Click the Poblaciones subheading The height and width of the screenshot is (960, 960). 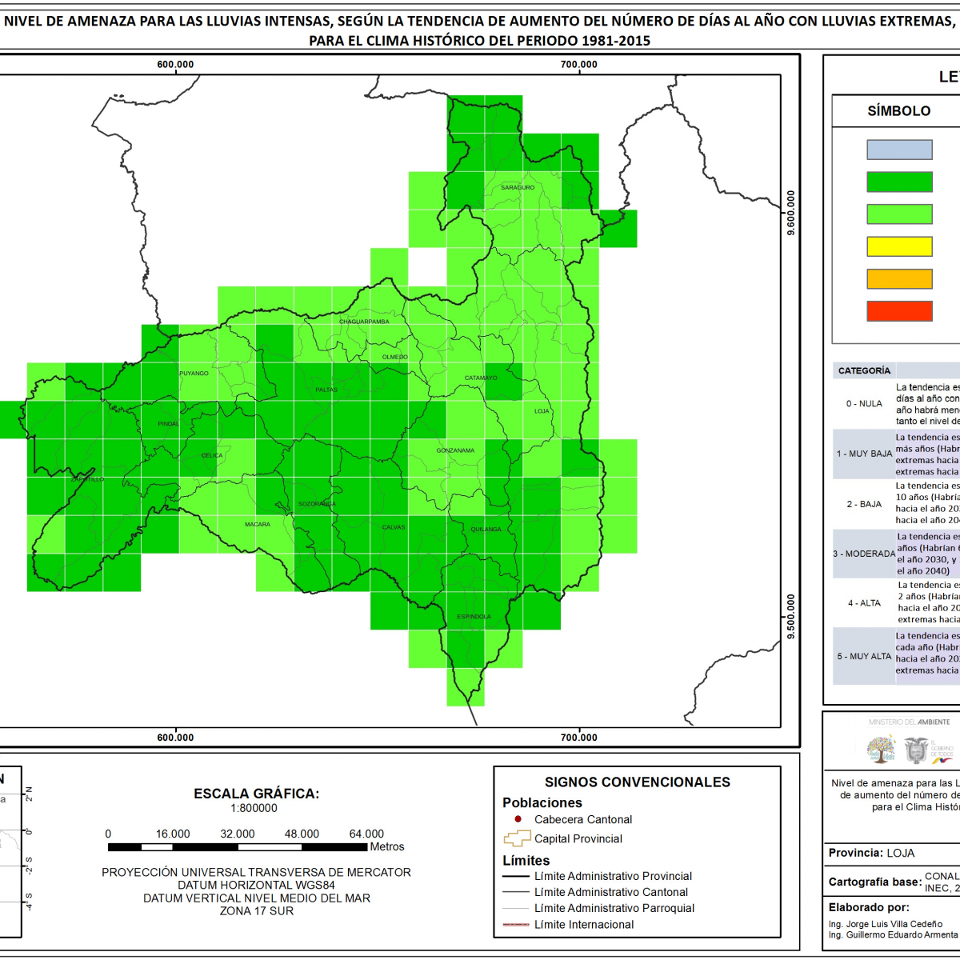click(x=542, y=802)
